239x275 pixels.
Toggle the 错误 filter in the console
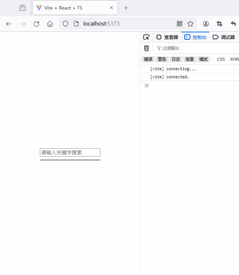click(148, 59)
